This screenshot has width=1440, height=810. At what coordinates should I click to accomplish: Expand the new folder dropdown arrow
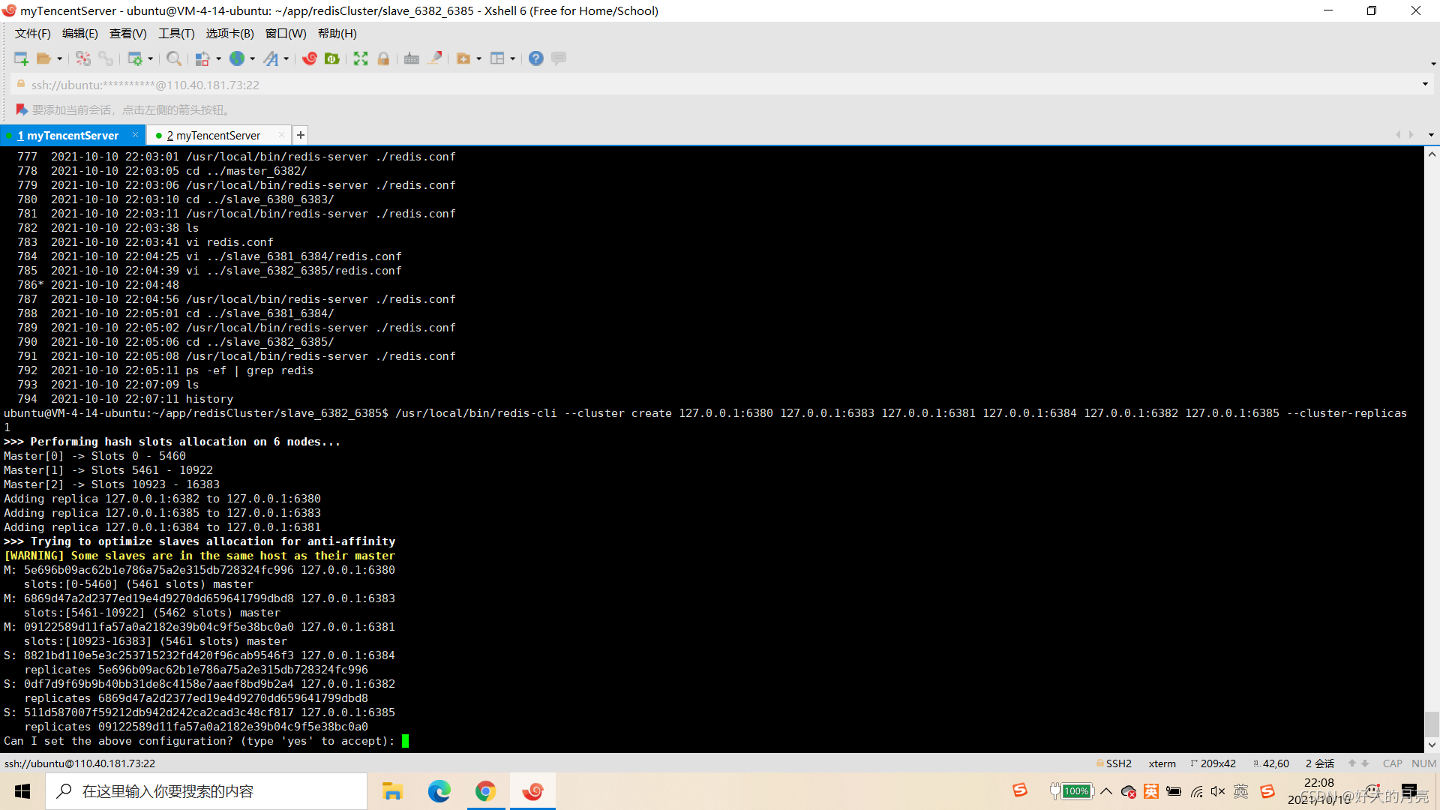click(x=479, y=58)
